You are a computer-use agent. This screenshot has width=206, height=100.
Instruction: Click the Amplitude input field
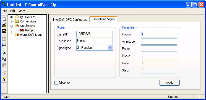(x=159, y=41)
